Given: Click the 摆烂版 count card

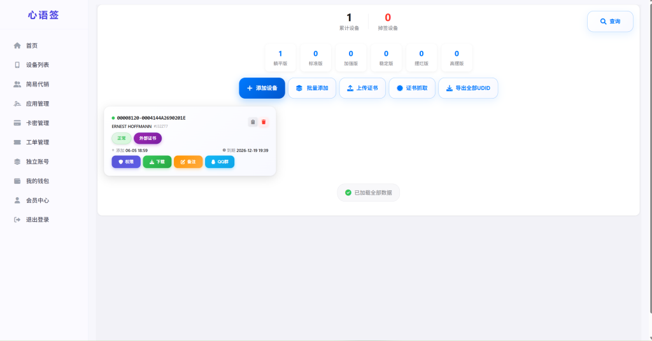Looking at the screenshot, I should point(422,58).
